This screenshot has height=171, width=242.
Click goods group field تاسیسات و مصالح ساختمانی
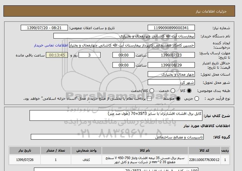(x=117, y=137)
